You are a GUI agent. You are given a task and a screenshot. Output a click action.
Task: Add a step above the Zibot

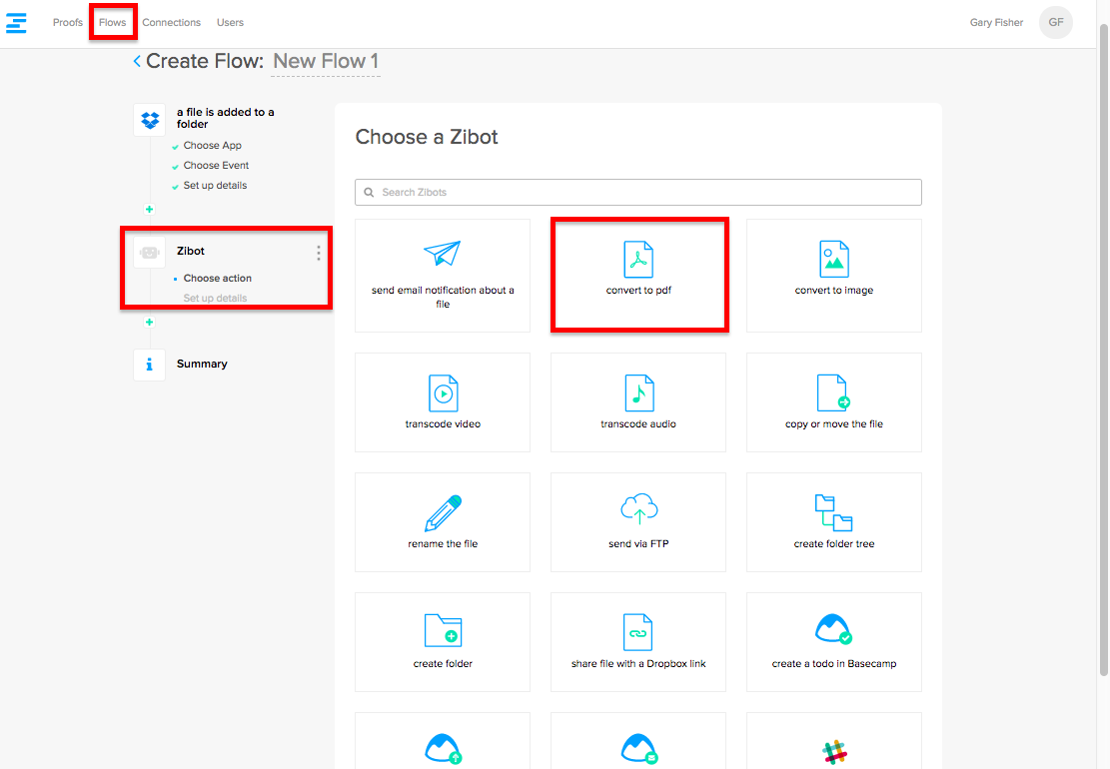(150, 210)
